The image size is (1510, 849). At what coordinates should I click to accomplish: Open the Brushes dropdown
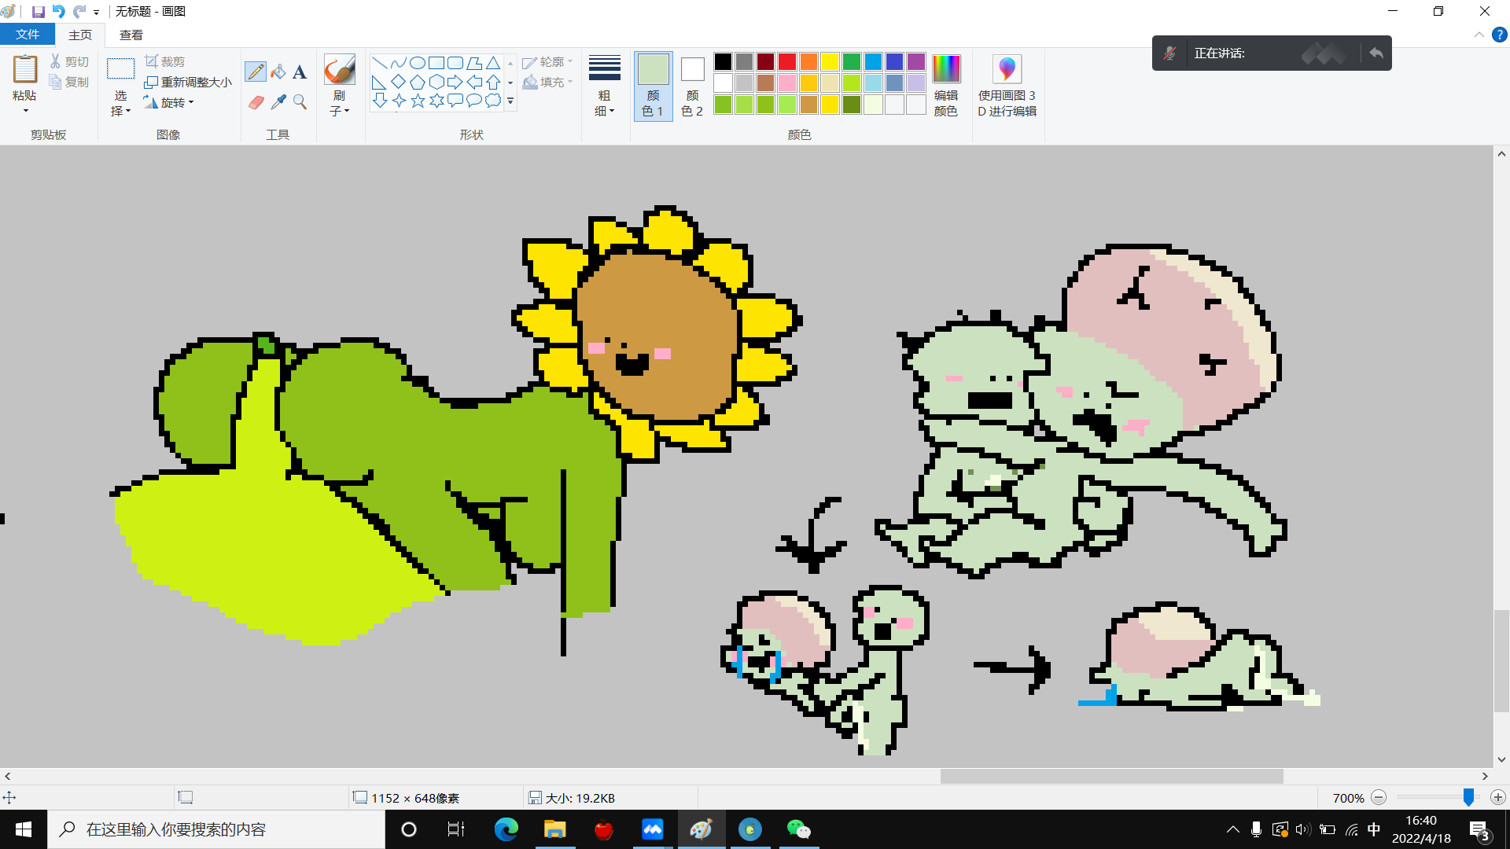pyautogui.click(x=339, y=103)
